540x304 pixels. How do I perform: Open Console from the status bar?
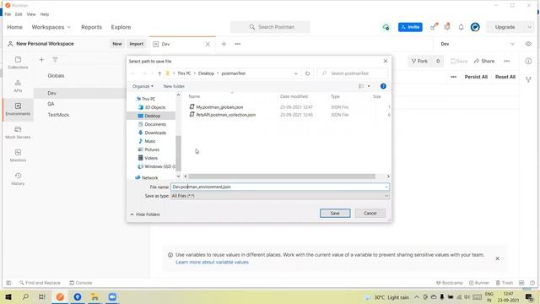pos(81,283)
